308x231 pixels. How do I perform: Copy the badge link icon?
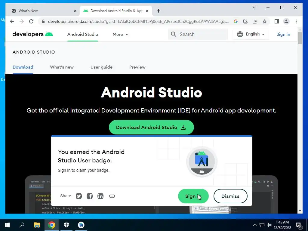(112, 196)
